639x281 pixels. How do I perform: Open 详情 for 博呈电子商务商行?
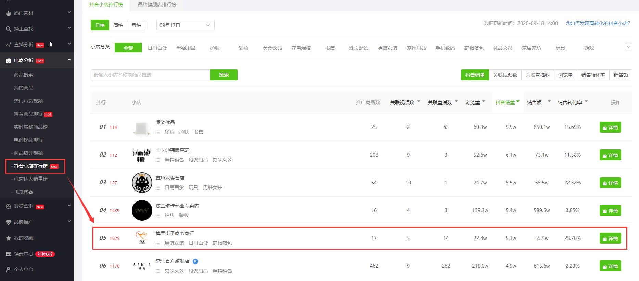(x=610, y=239)
